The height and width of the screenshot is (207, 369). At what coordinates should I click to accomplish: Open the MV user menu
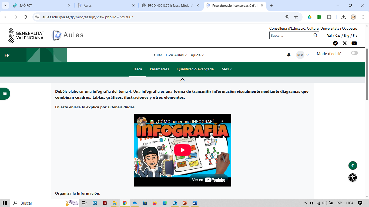(302, 55)
